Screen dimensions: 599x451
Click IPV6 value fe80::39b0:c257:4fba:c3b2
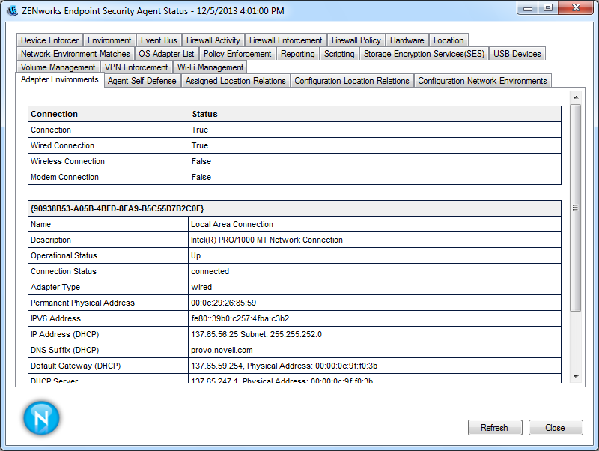tap(240, 318)
